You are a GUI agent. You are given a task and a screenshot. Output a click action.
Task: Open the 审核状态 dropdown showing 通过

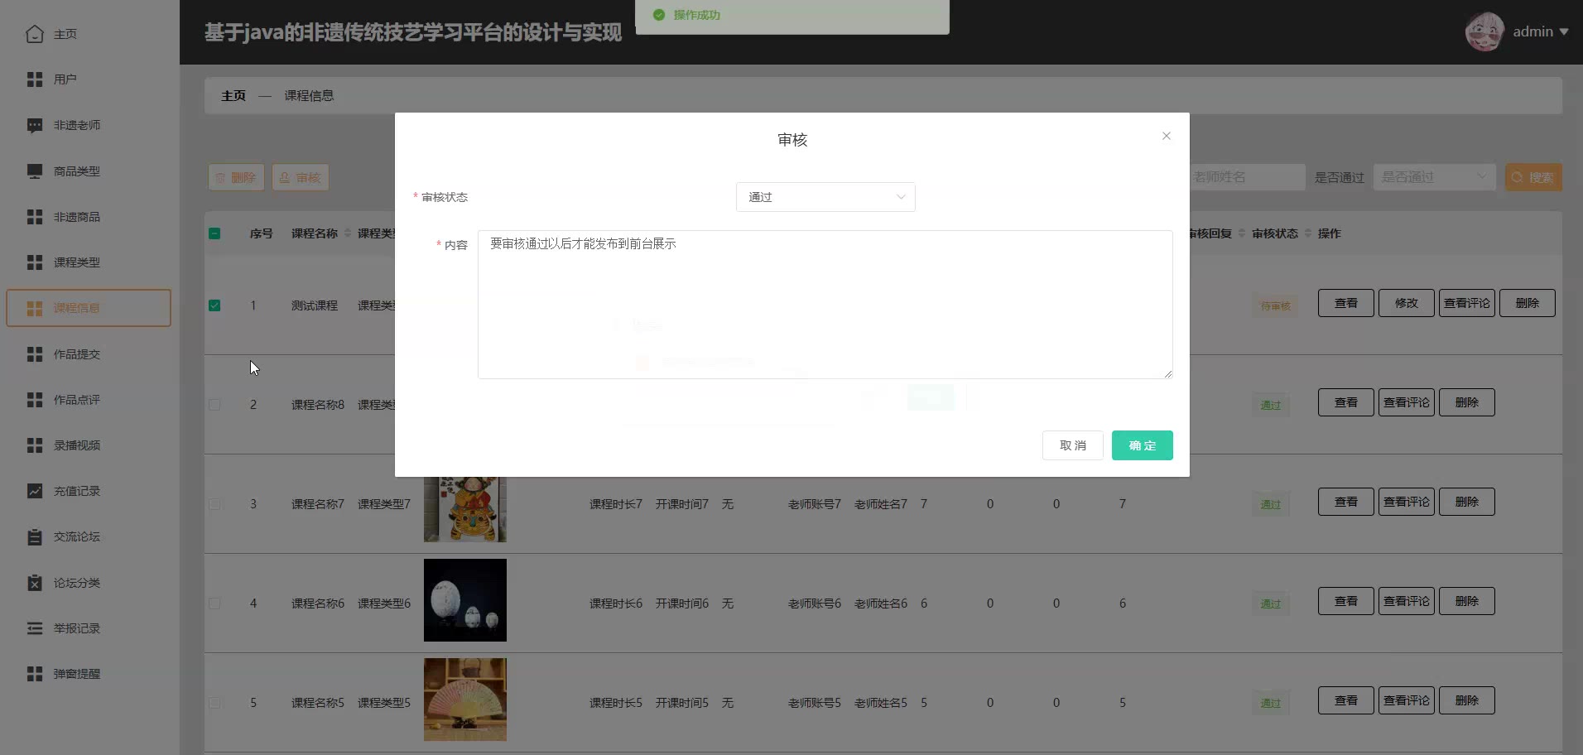(825, 197)
